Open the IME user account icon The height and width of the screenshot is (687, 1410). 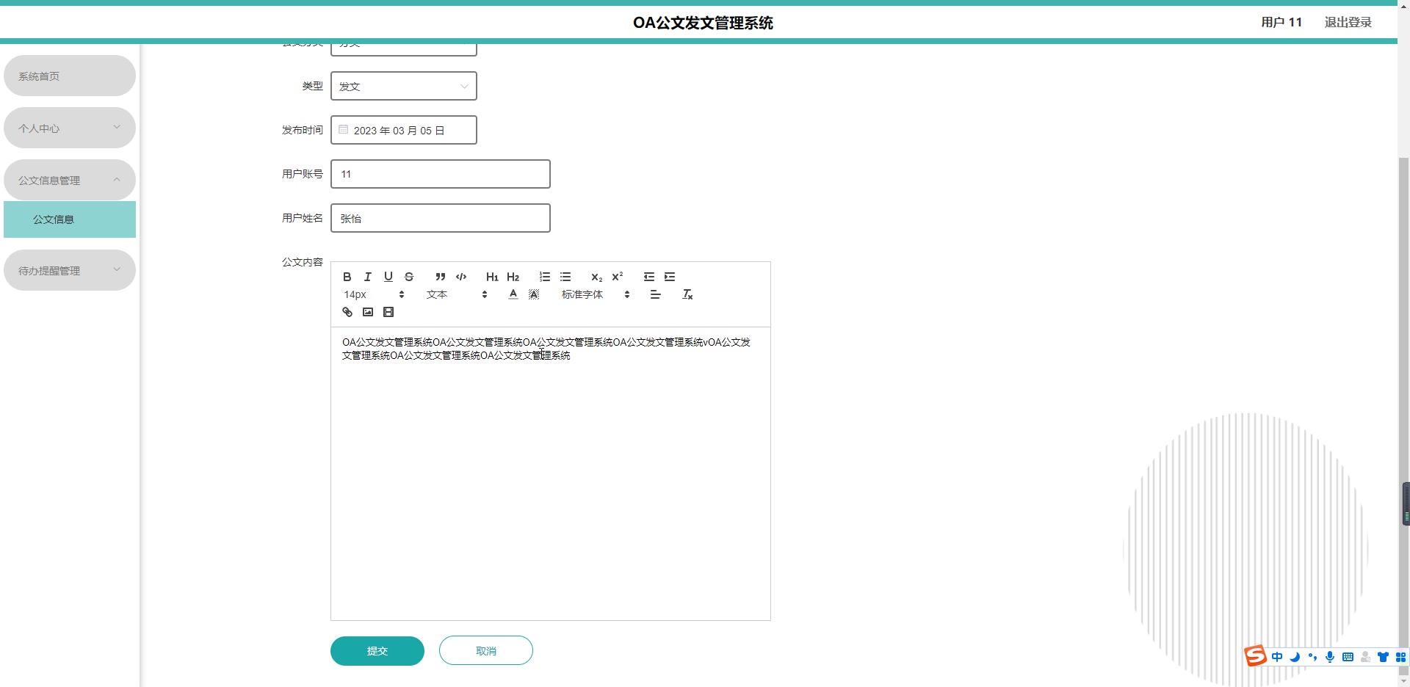click(x=1365, y=657)
